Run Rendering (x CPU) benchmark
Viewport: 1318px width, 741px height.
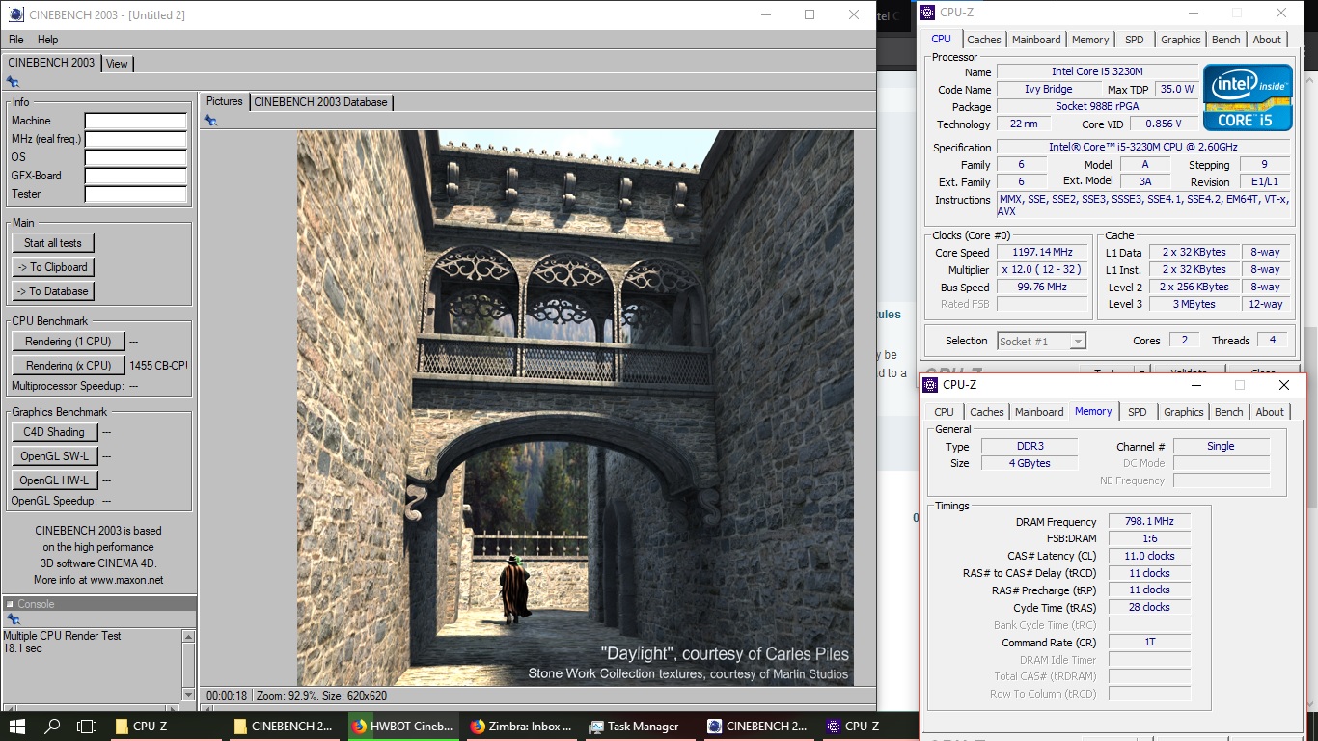69,366
